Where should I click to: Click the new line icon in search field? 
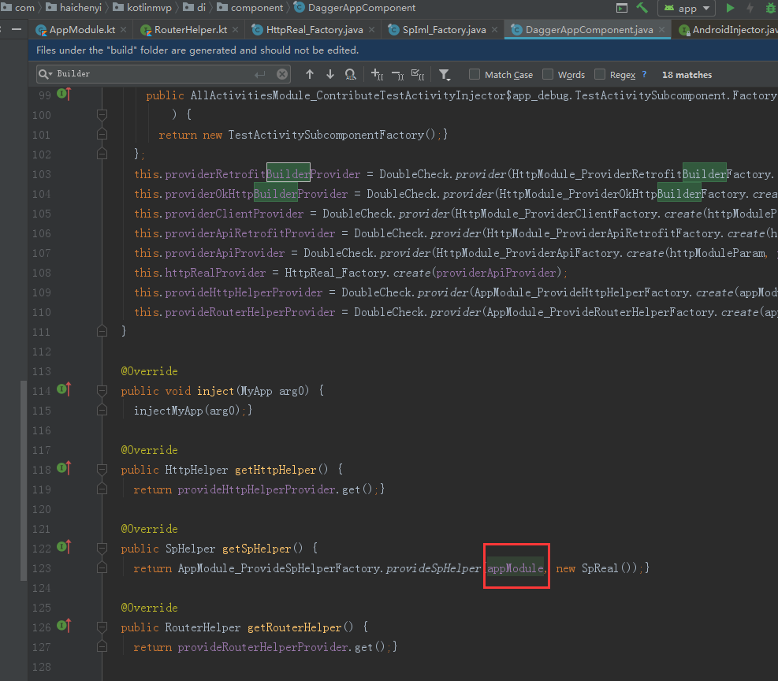point(260,74)
